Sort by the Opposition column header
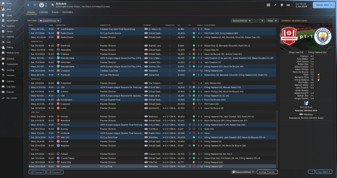Screen dimensions: 337x178 (x=61, y=25)
